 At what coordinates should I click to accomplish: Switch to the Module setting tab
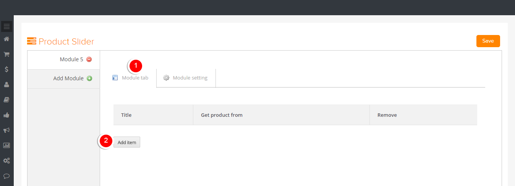click(x=186, y=78)
